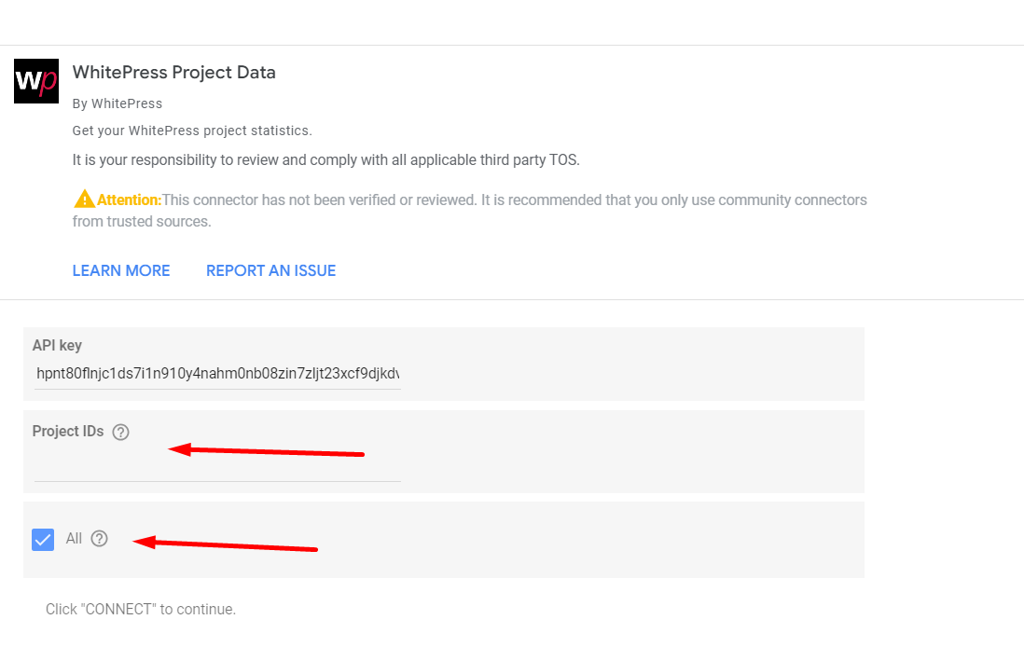Select the 'Get your WhitePress project statistics' text
The height and width of the screenshot is (647, 1024).
[192, 131]
